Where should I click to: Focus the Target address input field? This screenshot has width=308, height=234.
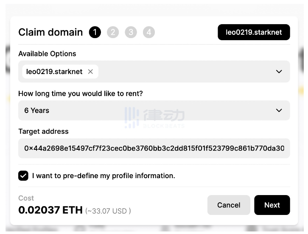[x=154, y=149]
